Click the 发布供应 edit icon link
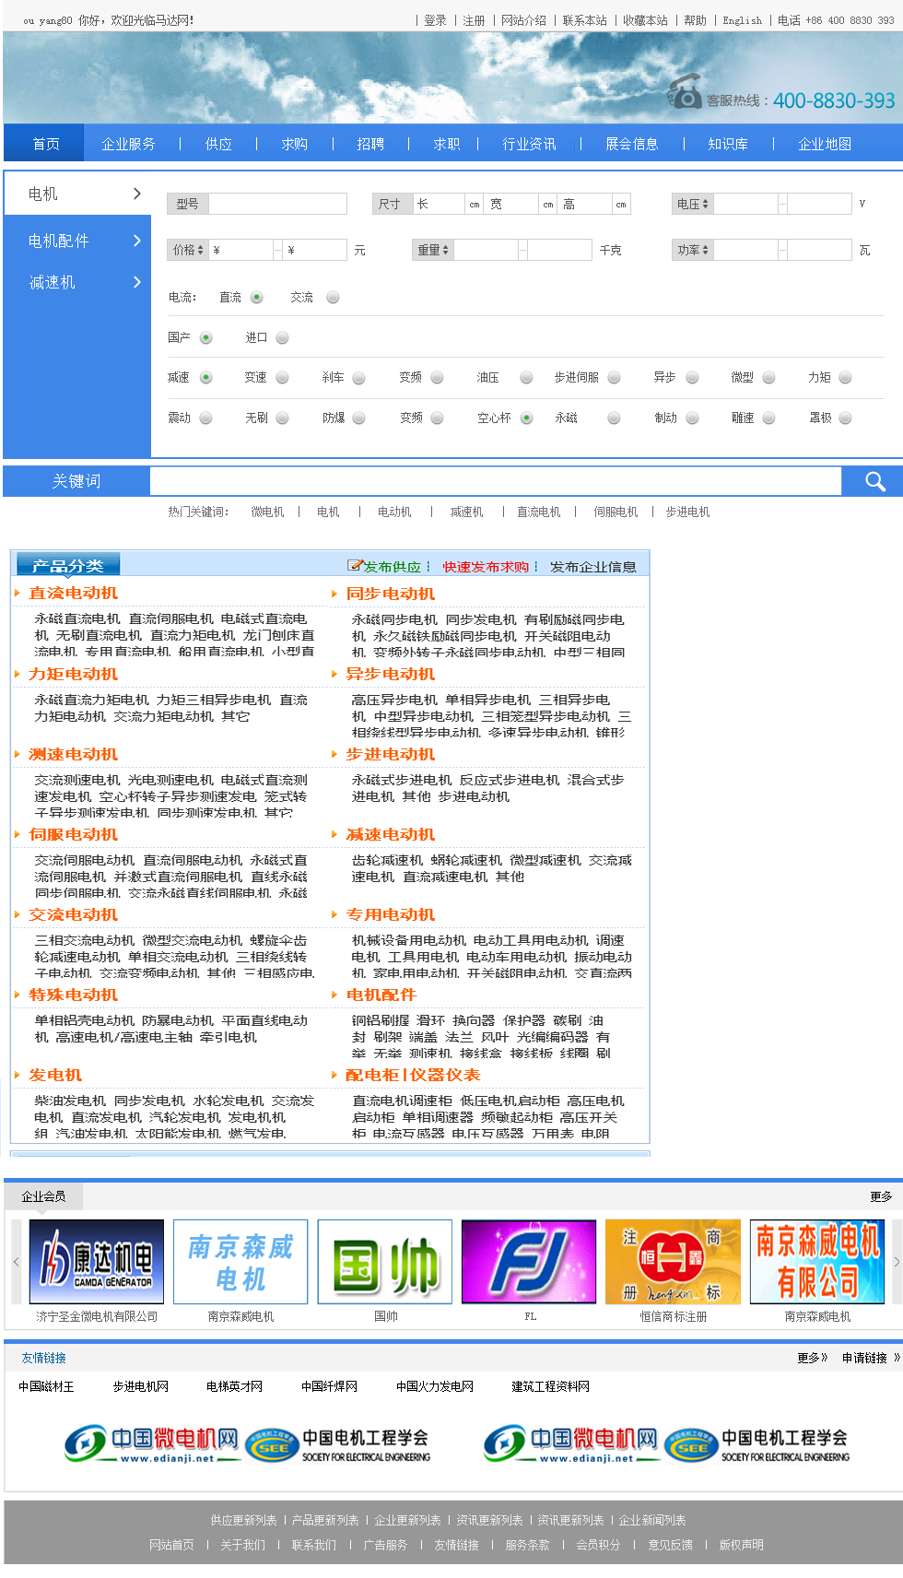This screenshot has height=1578, width=903. click(356, 566)
